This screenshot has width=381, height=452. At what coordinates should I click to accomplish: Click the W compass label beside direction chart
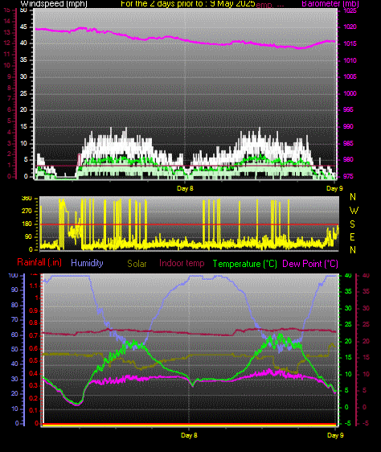click(354, 211)
